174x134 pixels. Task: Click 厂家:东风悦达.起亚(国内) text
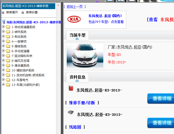pyautogui.click(x=130, y=47)
